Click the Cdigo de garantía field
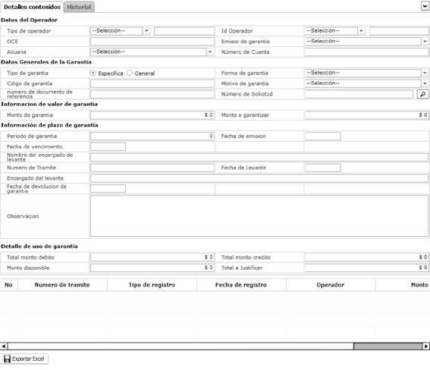 point(152,83)
